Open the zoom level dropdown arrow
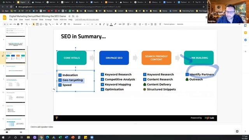This screenshot has height=140, width=249. pos(30,24)
